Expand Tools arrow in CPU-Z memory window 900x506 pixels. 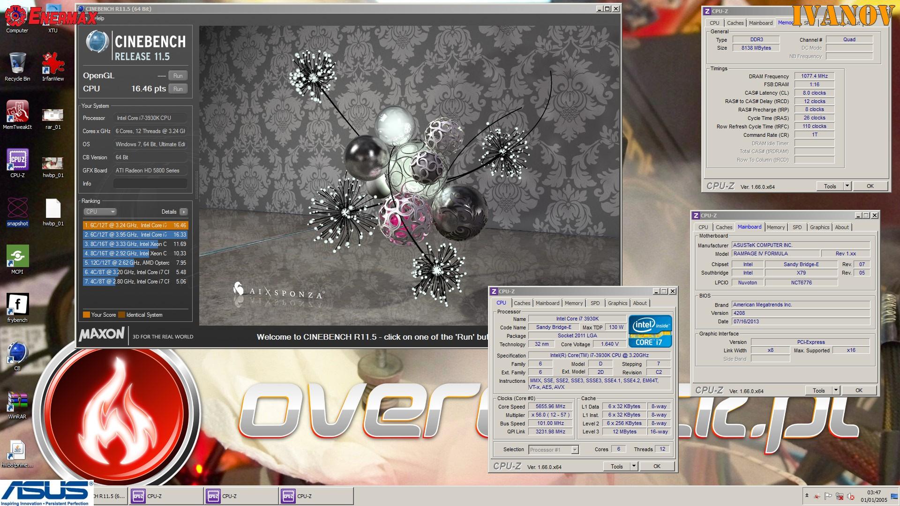pyautogui.click(x=847, y=186)
